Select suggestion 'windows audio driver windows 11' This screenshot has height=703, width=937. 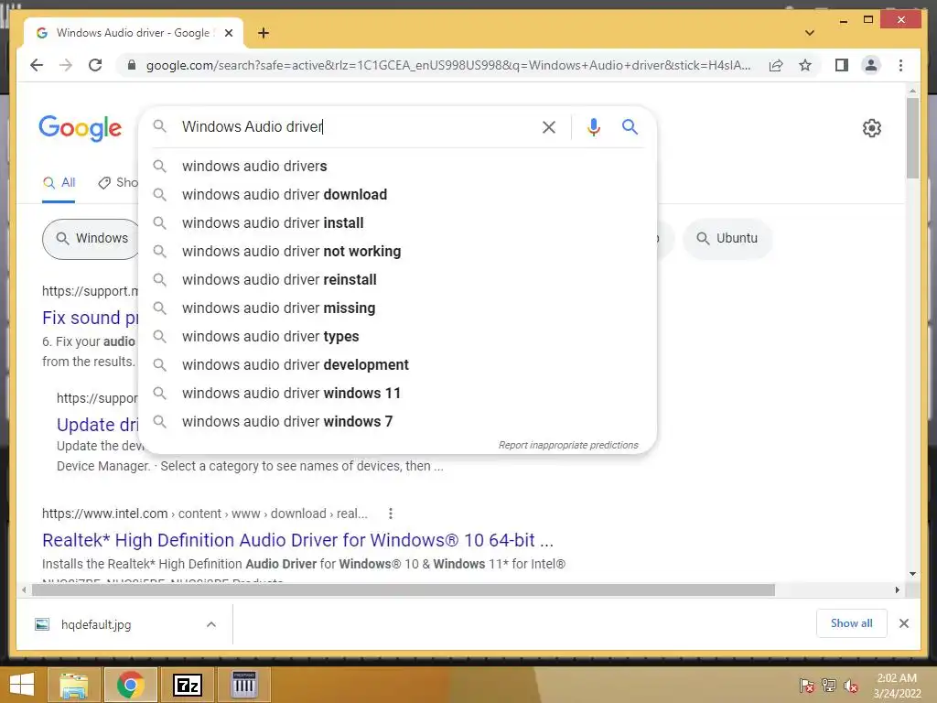pyautogui.click(x=397, y=394)
